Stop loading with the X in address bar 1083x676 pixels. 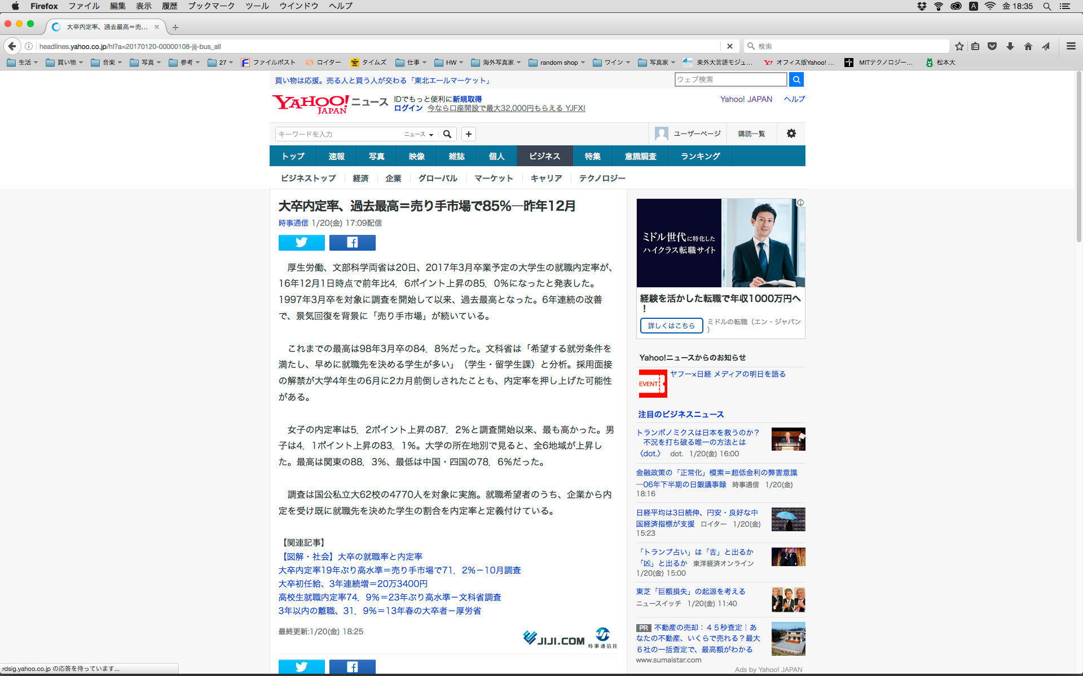point(729,46)
